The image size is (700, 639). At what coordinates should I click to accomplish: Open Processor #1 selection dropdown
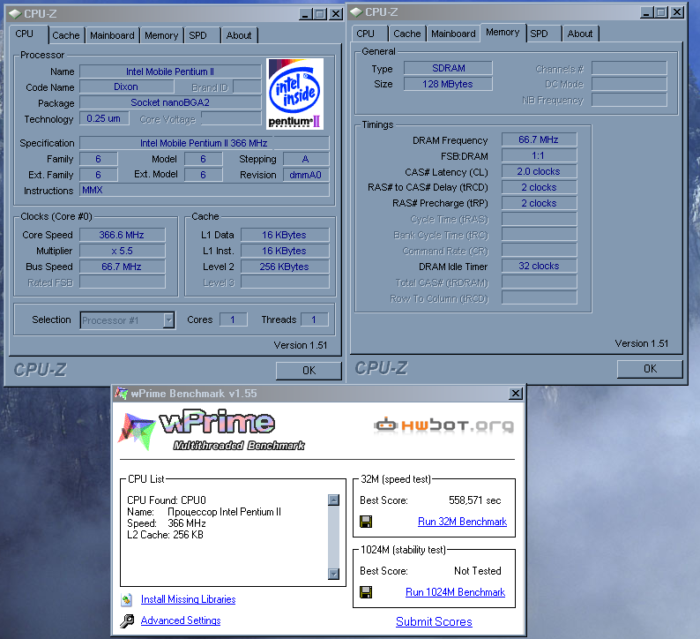click(x=168, y=320)
